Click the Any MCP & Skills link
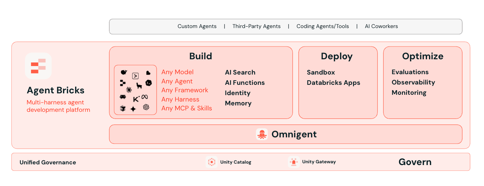The width and height of the screenshot is (484, 186). tap(187, 108)
